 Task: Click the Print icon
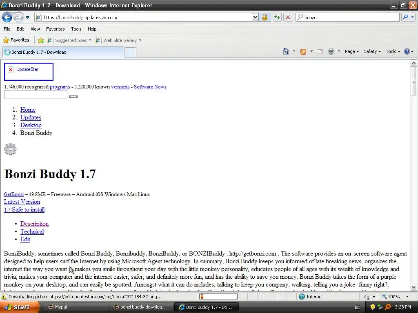coord(331,52)
